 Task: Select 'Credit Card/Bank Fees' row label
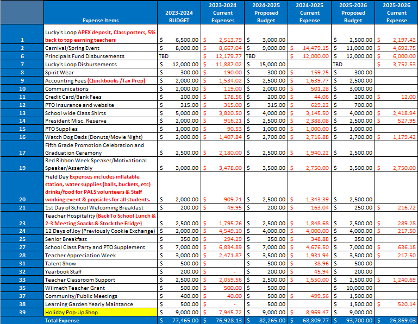click(x=101, y=97)
